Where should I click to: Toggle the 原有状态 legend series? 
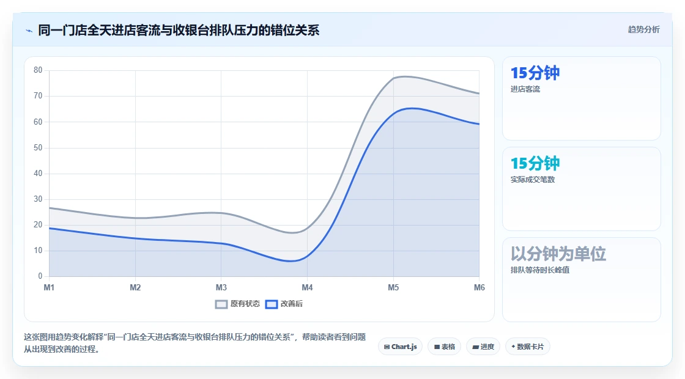click(x=238, y=304)
